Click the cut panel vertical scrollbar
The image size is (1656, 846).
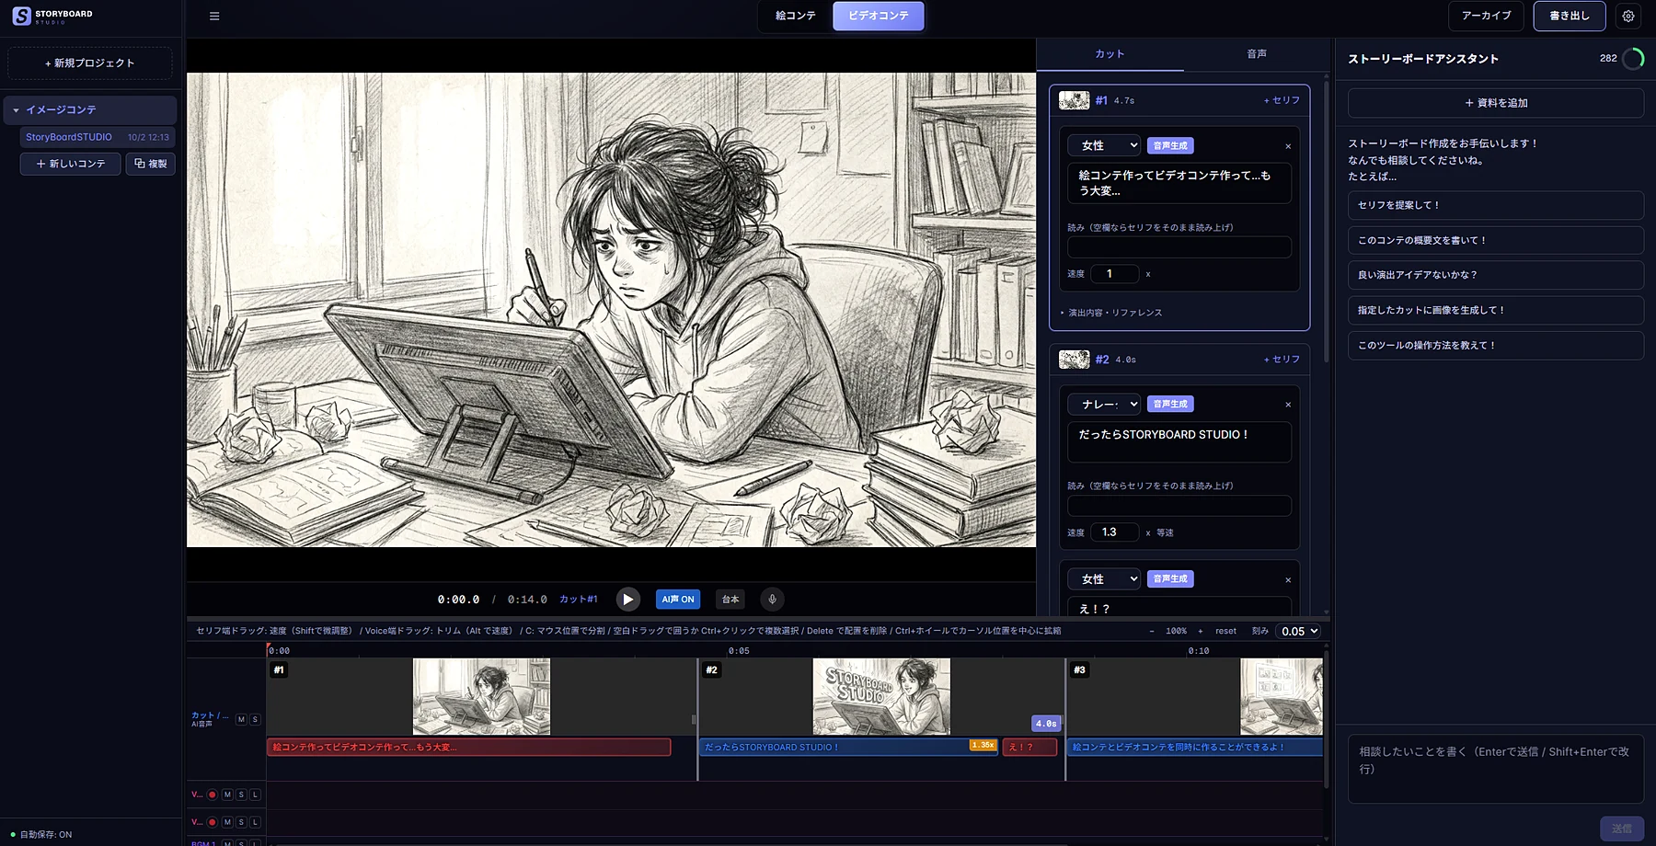click(x=1327, y=221)
